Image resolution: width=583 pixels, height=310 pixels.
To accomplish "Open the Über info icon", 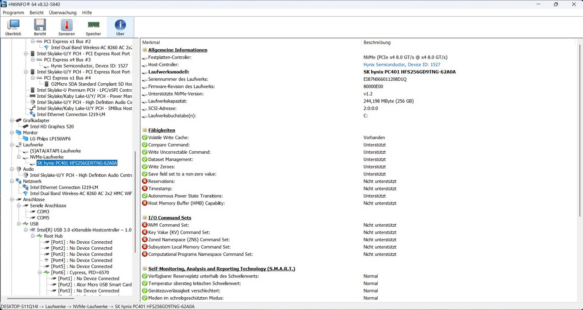I will coord(120,27).
